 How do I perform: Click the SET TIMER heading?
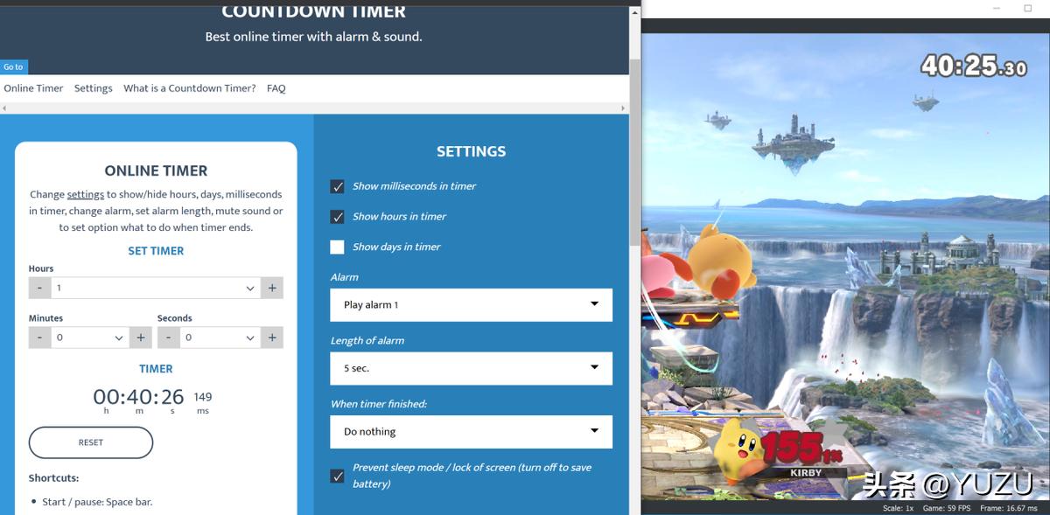(x=156, y=251)
